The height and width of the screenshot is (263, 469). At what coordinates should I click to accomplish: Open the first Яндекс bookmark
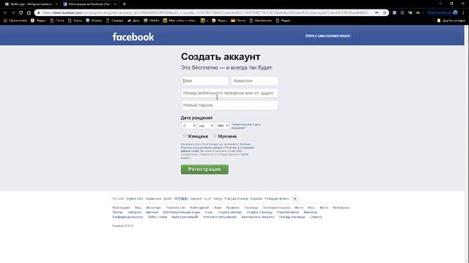pos(38,20)
